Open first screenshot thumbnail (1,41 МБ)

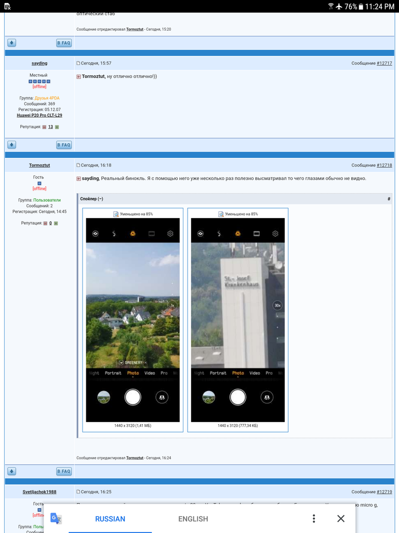pos(132,320)
